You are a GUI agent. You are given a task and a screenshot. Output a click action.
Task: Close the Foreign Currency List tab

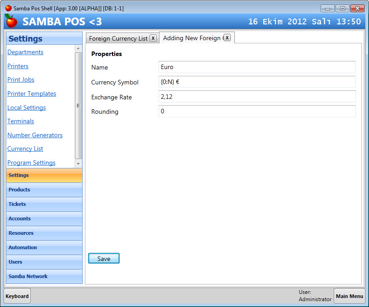point(153,38)
